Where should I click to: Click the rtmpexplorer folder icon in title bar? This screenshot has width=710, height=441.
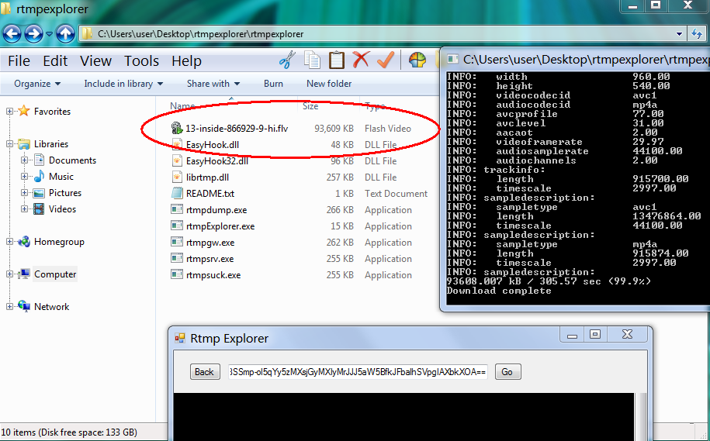[x=5, y=9]
